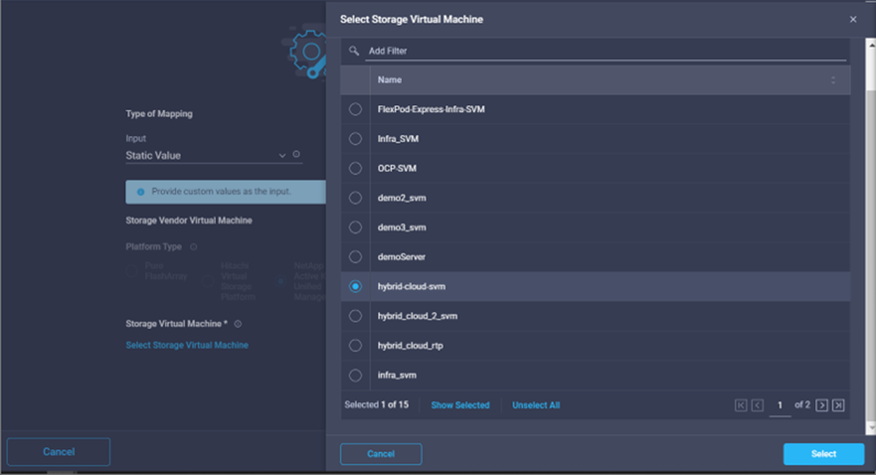Screen dimensions: 876x475
Task: Click the hybrid-cloud-svm radio button
Action: tap(355, 287)
